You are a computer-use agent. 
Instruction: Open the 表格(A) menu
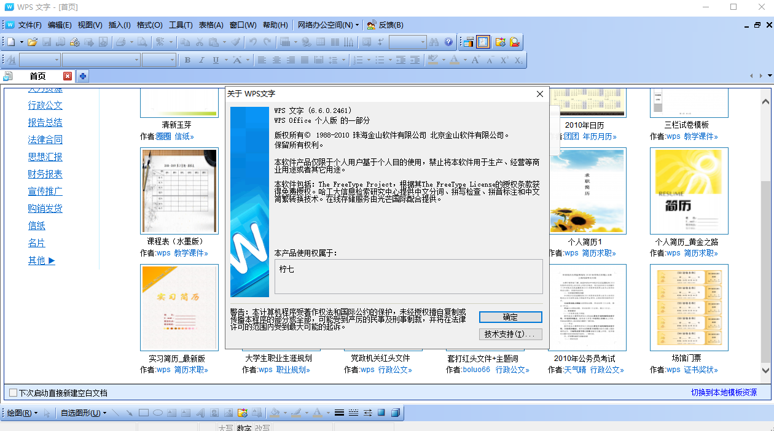tap(211, 25)
